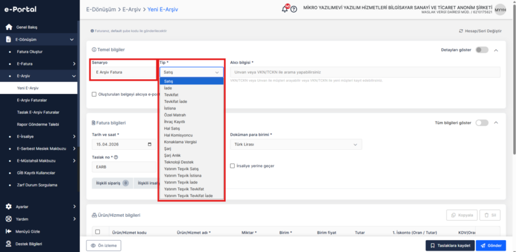Click the Ön izleme button

[x=104, y=245]
